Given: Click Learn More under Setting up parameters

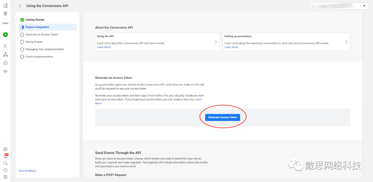Looking at the screenshot, I should pos(231,47).
